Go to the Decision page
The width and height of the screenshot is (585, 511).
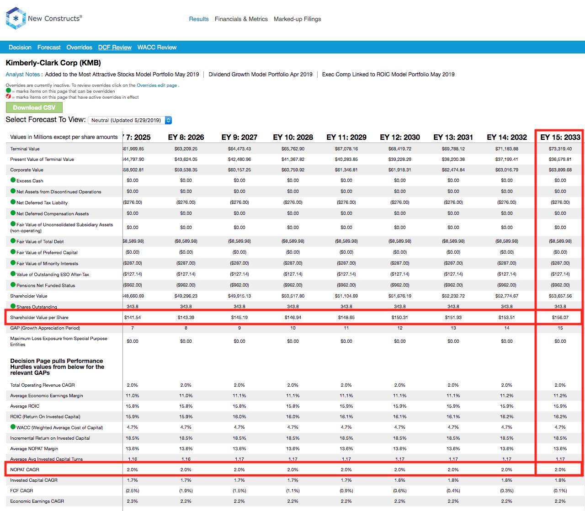(20, 47)
